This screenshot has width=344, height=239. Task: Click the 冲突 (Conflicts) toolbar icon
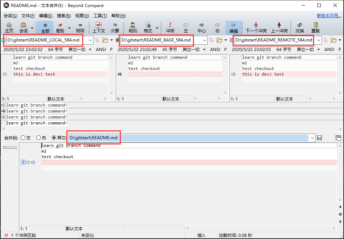(170, 27)
